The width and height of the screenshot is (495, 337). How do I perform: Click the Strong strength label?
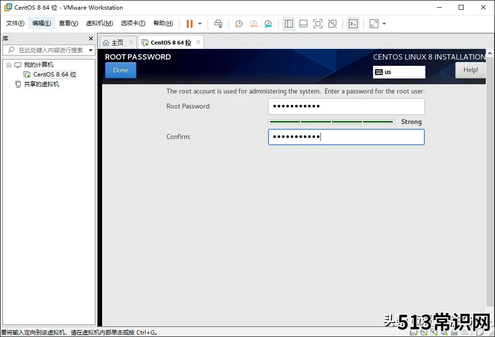point(411,122)
